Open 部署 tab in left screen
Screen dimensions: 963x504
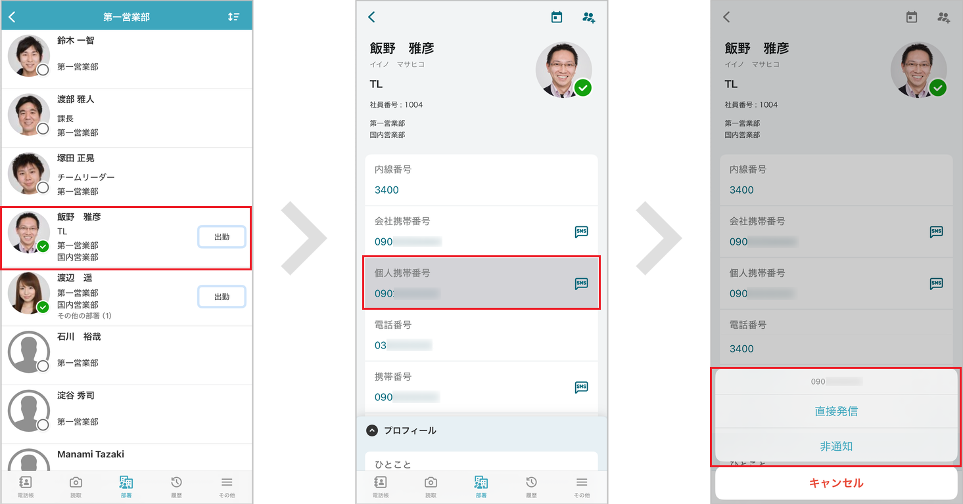126,487
